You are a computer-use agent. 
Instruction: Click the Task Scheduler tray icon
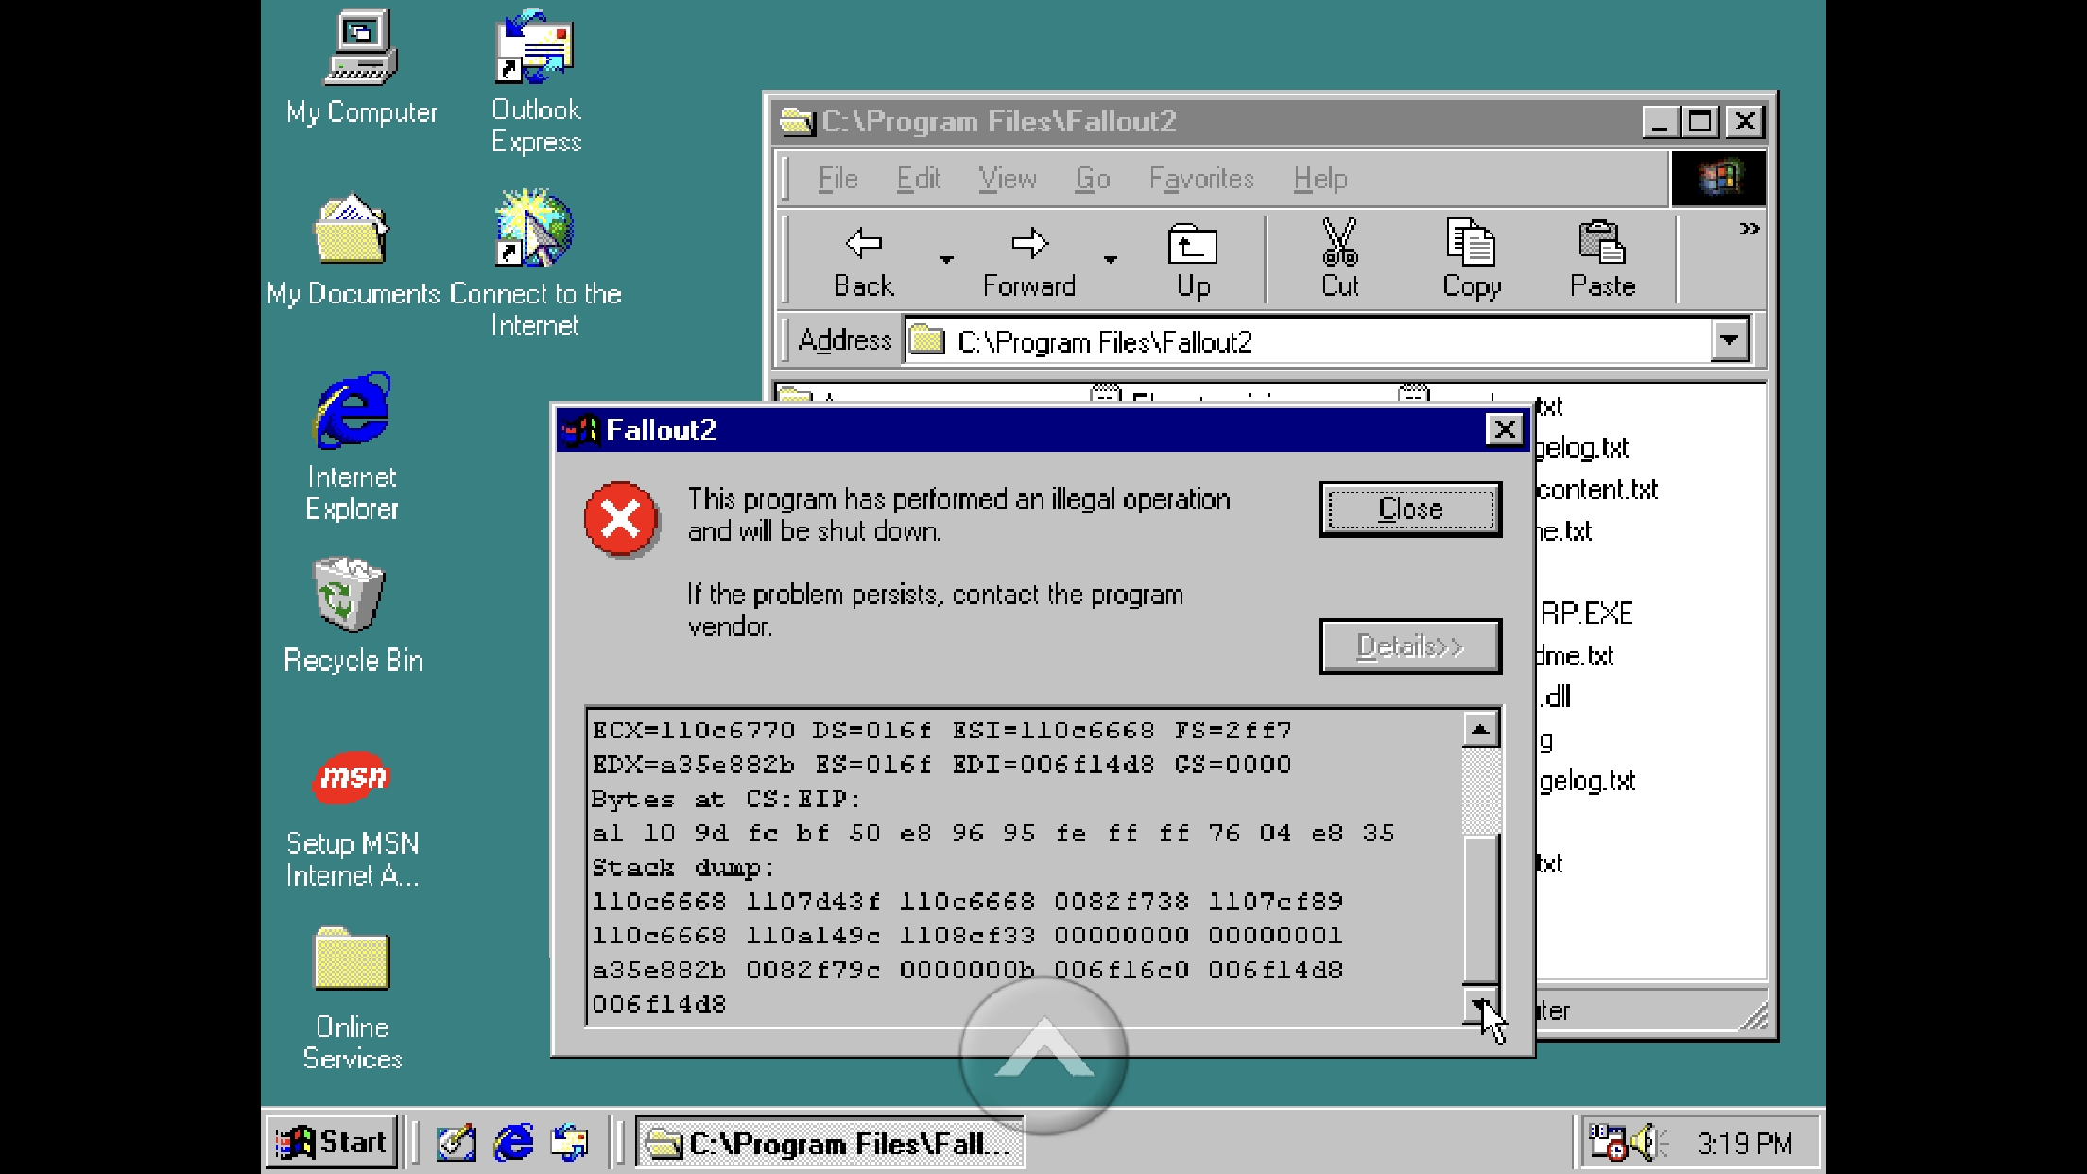tap(1608, 1142)
